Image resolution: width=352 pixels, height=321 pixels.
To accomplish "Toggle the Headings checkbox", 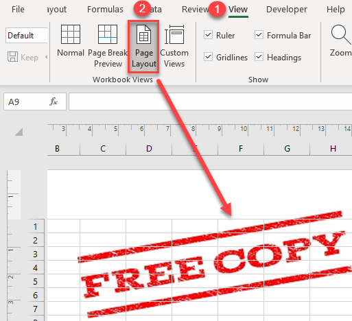I will [x=259, y=57].
